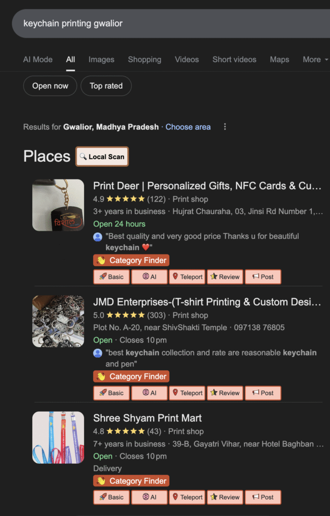
Task: Toggle the Top rated filter chip
Action: (106, 86)
